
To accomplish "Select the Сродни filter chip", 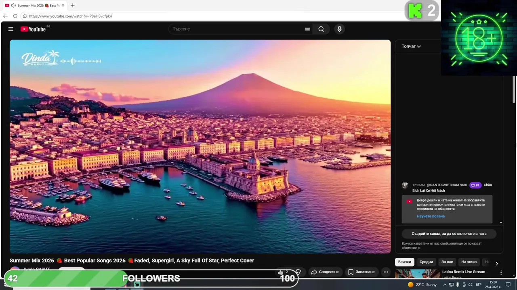I will coord(426,262).
